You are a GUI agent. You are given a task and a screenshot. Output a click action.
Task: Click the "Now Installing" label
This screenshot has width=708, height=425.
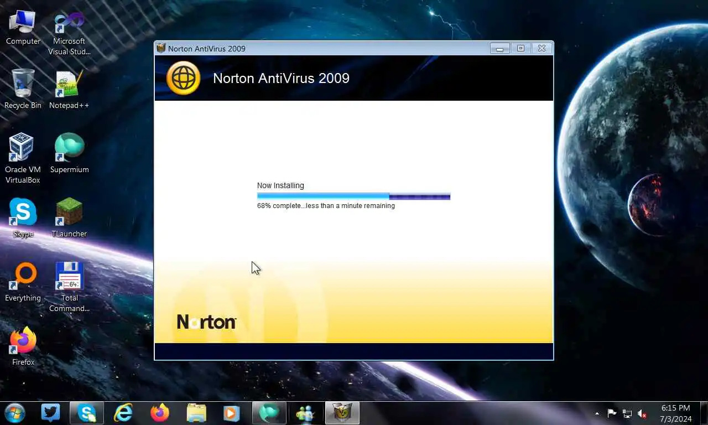point(280,185)
